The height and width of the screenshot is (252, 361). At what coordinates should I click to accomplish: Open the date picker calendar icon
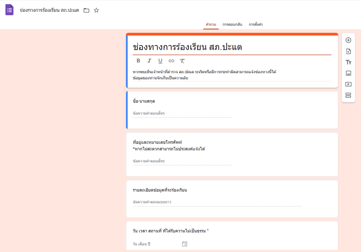(x=185, y=244)
